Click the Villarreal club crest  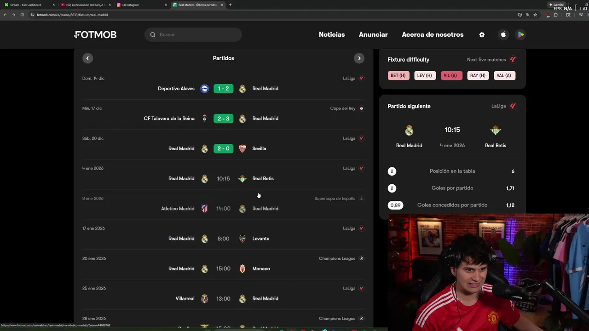coord(205,299)
